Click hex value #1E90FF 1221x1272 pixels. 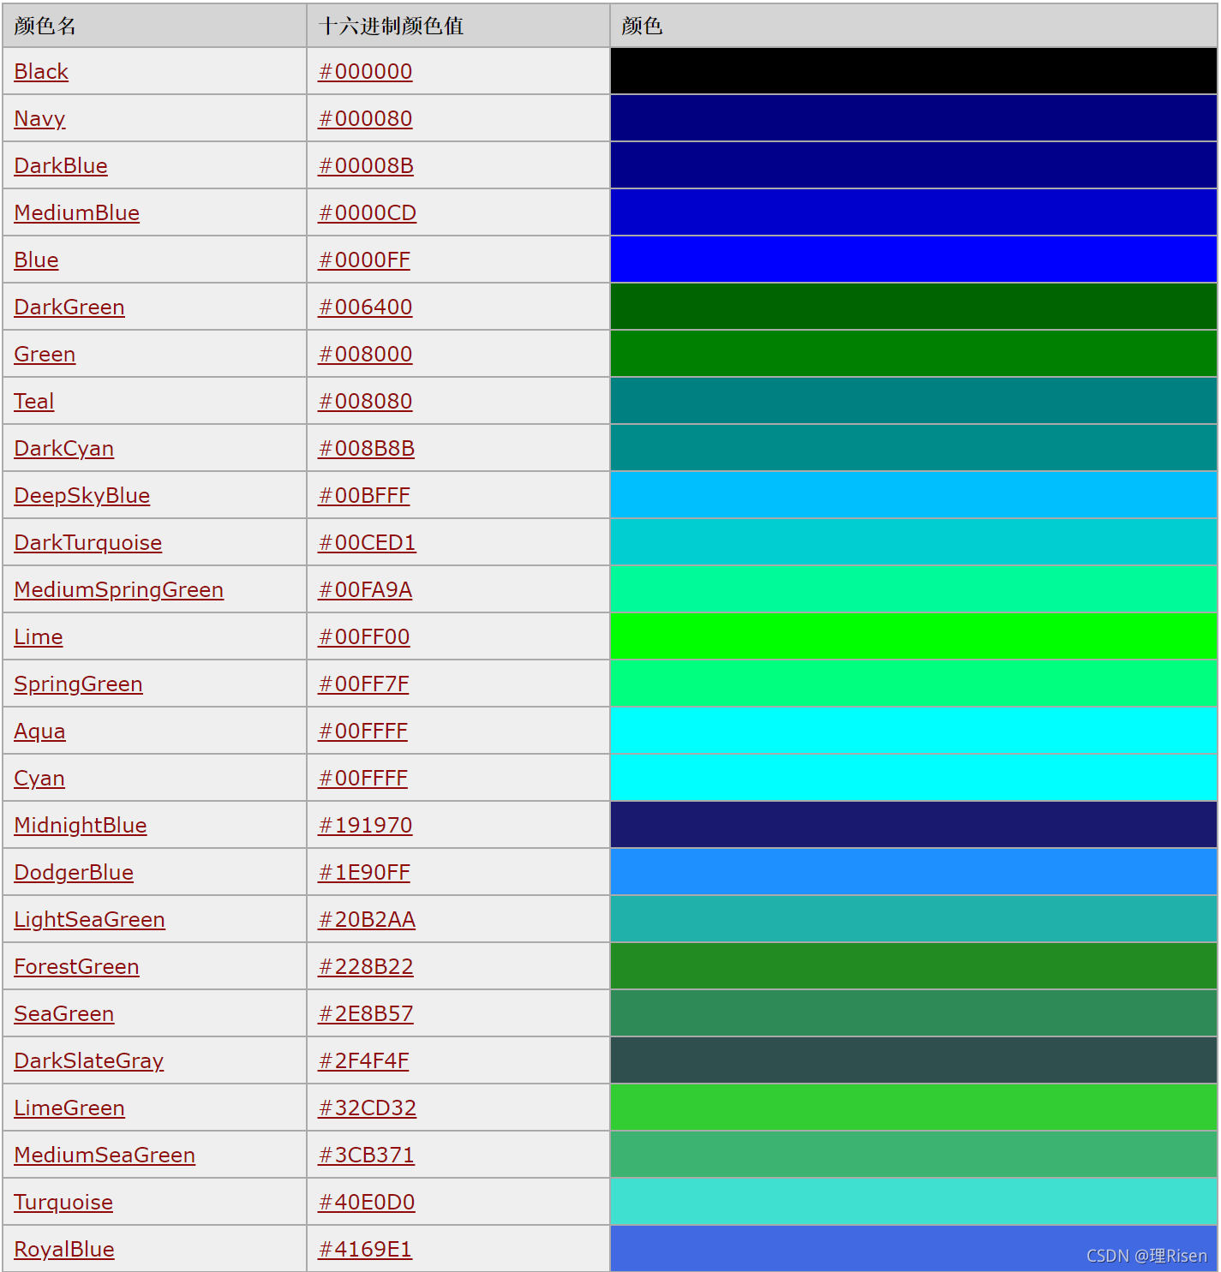pos(365,873)
